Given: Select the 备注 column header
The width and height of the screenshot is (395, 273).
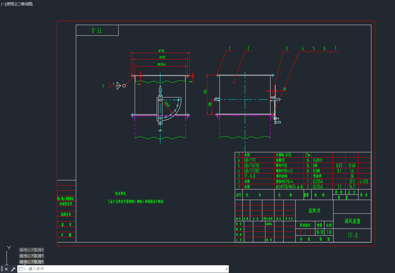Looking at the screenshot, I should (364, 195).
